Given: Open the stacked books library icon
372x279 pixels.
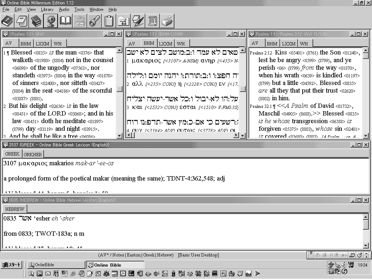Looking at the screenshot, I should [36, 21].
